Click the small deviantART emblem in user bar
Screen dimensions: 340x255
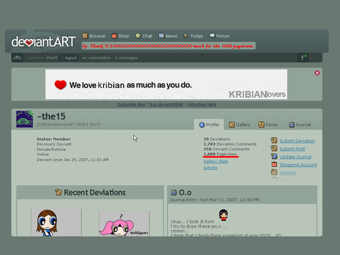[x=18, y=58]
